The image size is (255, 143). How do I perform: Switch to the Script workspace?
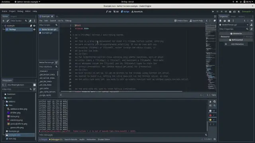click(x=125, y=12)
